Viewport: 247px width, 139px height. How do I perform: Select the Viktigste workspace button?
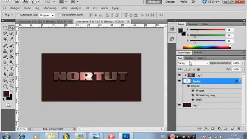click(x=154, y=2)
